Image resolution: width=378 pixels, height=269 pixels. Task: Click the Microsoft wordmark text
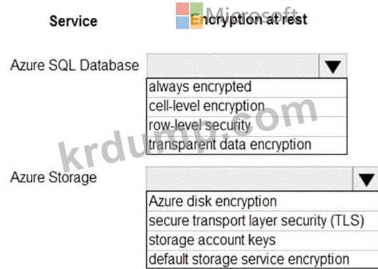click(251, 14)
